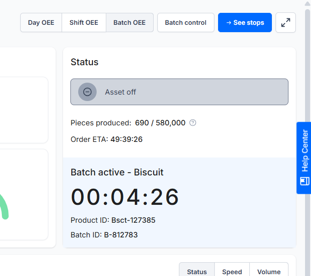Image resolution: width=311 pixels, height=276 pixels.
Task: Open the Batch control panel
Action: click(185, 23)
